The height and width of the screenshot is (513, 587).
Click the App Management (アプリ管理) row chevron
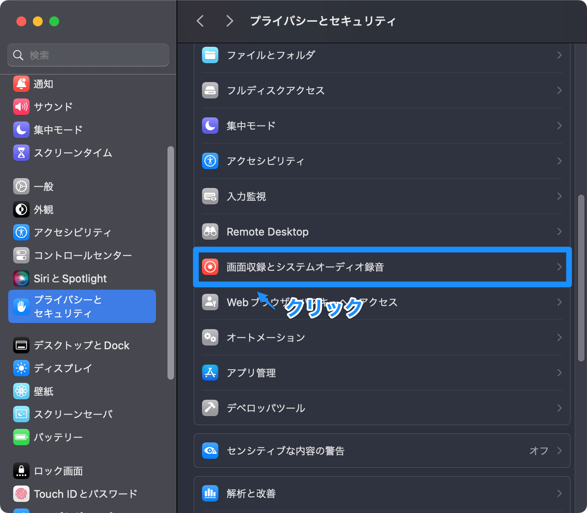pos(559,373)
